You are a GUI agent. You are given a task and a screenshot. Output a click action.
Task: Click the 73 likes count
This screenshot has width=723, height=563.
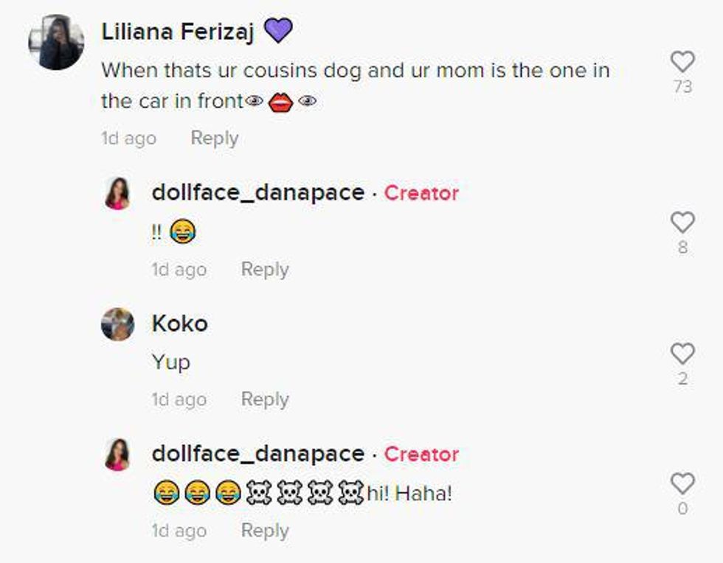click(x=682, y=87)
